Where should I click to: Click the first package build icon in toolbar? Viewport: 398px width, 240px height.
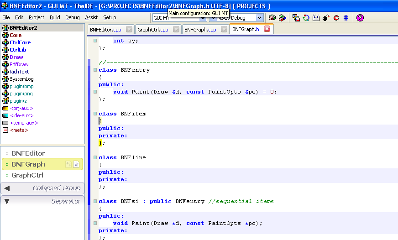point(272,18)
